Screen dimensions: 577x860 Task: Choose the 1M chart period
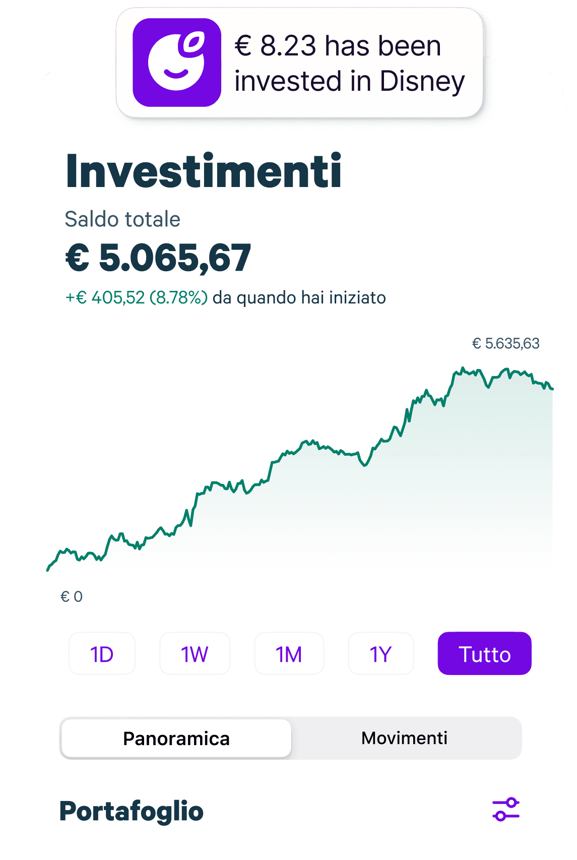289,654
